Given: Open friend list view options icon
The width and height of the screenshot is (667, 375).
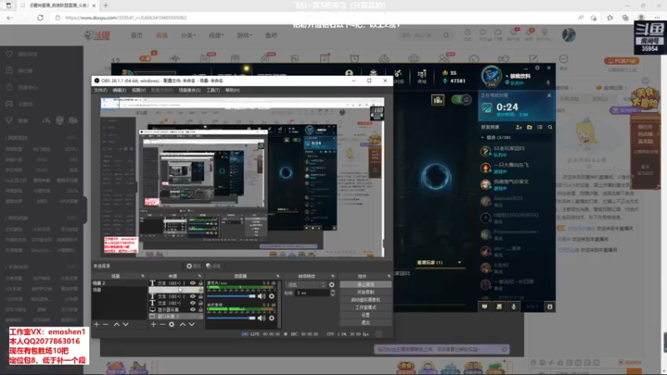Looking at the screenshot, I should tap(539, 127).
